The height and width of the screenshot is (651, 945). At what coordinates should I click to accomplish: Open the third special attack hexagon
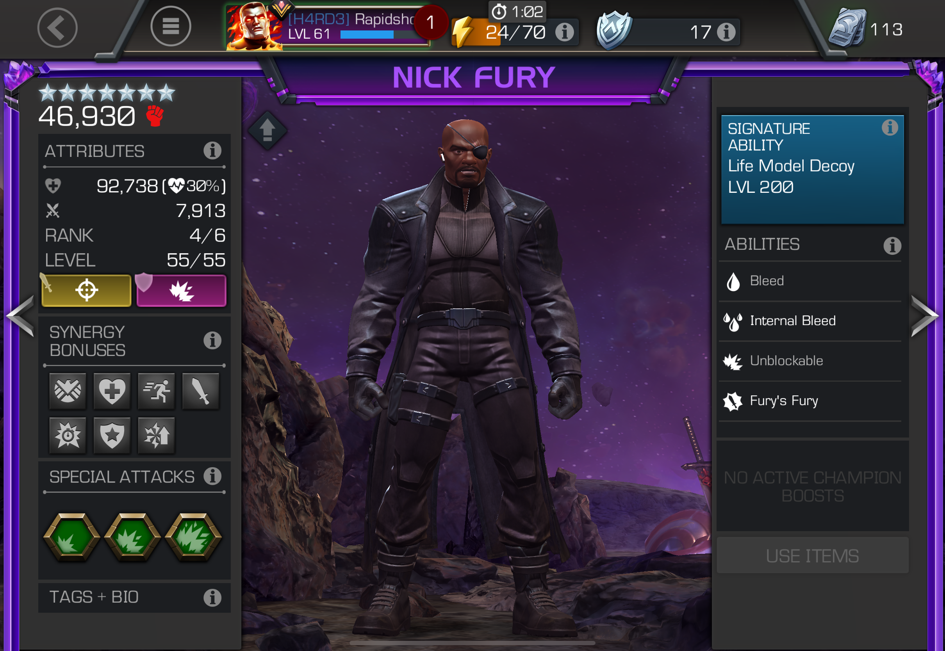pos(193,537)
